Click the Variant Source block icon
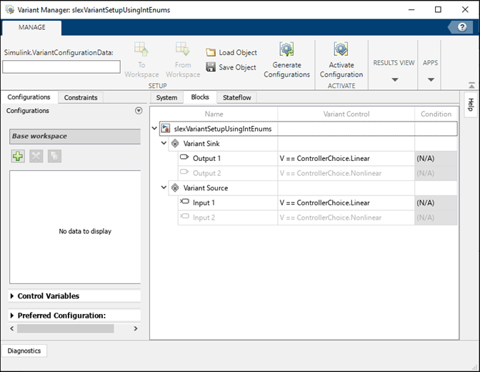The image size is (480, 372). pyautogui.click(x=175, y=188)
